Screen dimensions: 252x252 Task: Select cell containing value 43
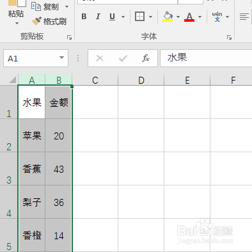59,169
